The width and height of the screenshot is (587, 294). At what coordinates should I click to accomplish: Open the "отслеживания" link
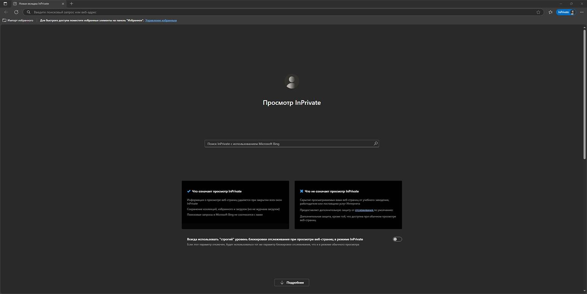tap(364, 210)
